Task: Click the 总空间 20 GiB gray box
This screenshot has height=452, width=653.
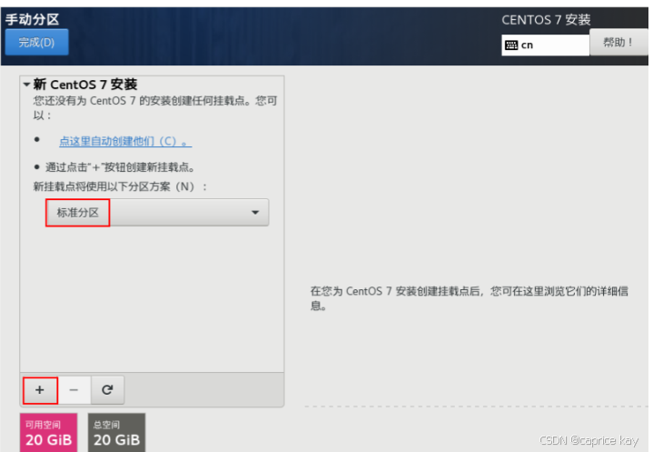Action: (x=116, y=433)
